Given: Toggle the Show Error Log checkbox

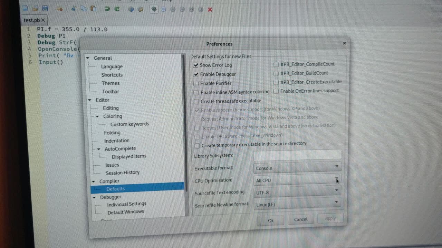Looking at the screenshot, I should click(196, 65).
